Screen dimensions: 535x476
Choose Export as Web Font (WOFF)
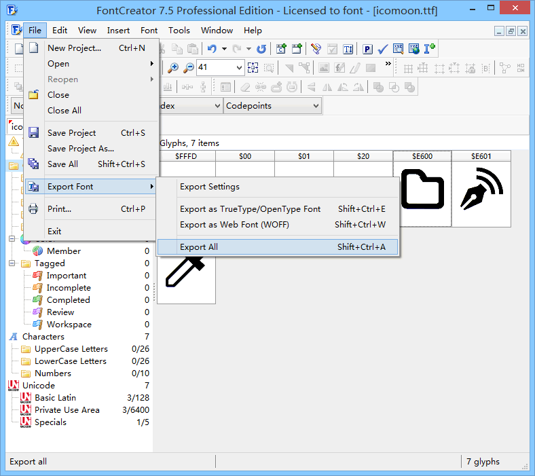coord(278,225)
